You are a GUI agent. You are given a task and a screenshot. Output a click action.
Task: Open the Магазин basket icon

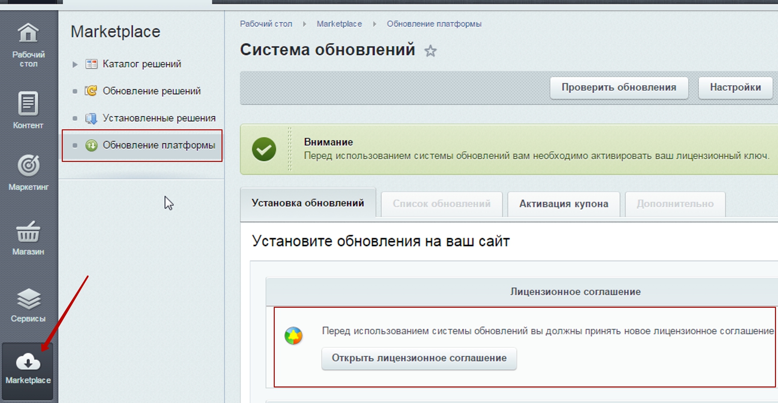28,232
